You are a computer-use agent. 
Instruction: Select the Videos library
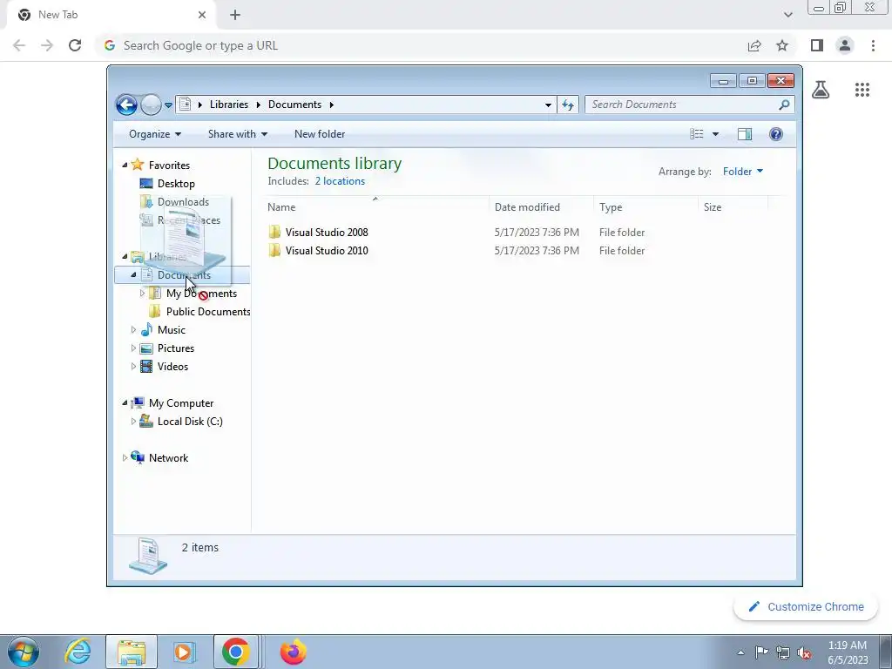173,367
